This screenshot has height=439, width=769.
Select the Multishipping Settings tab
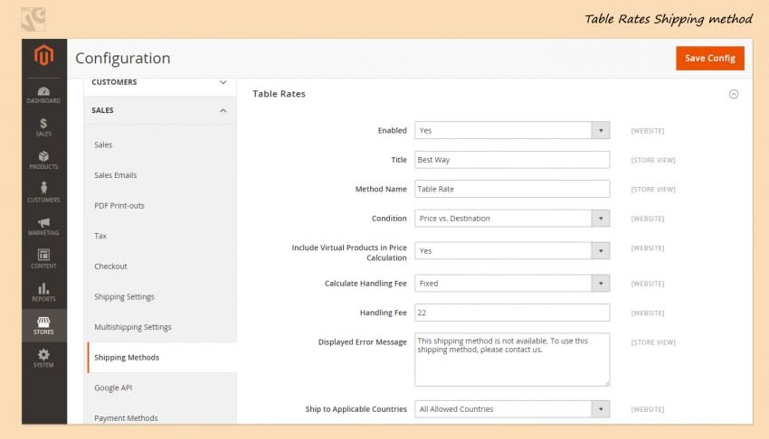coord(132,327)
